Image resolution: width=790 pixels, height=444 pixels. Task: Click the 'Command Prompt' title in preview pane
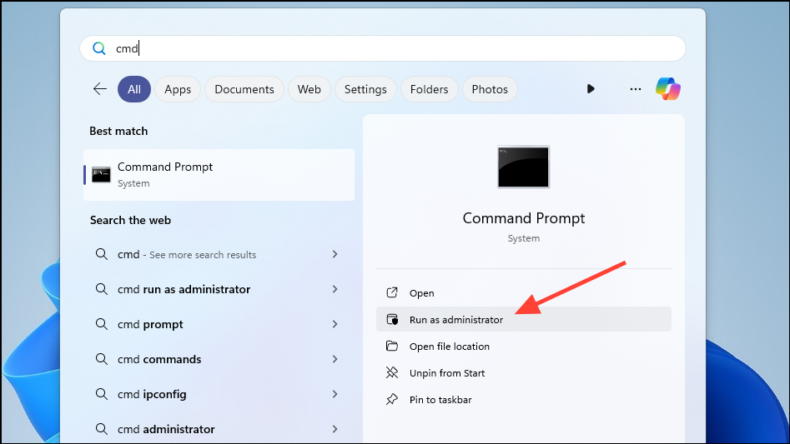[524, 218]
